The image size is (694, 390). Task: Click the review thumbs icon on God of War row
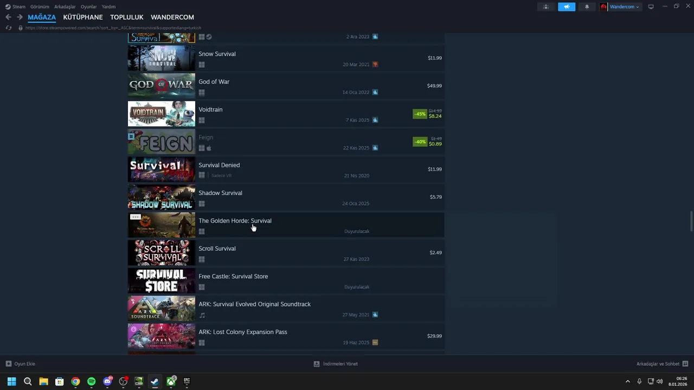375,92
